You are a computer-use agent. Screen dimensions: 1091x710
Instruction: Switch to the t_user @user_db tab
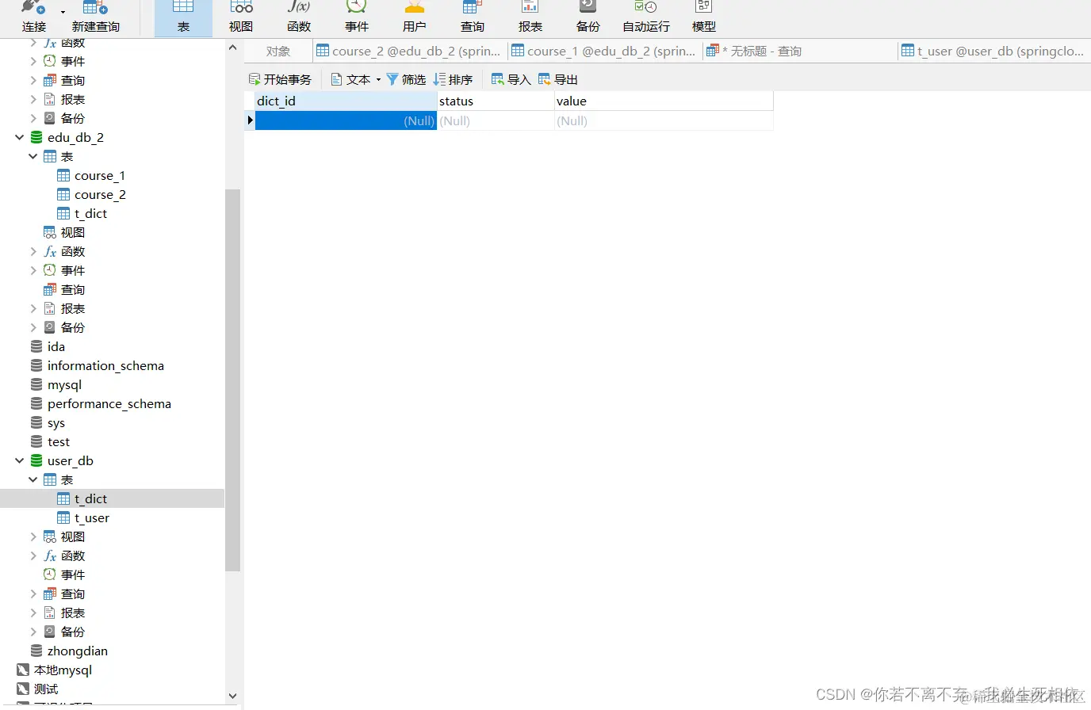tap(993, 52)
